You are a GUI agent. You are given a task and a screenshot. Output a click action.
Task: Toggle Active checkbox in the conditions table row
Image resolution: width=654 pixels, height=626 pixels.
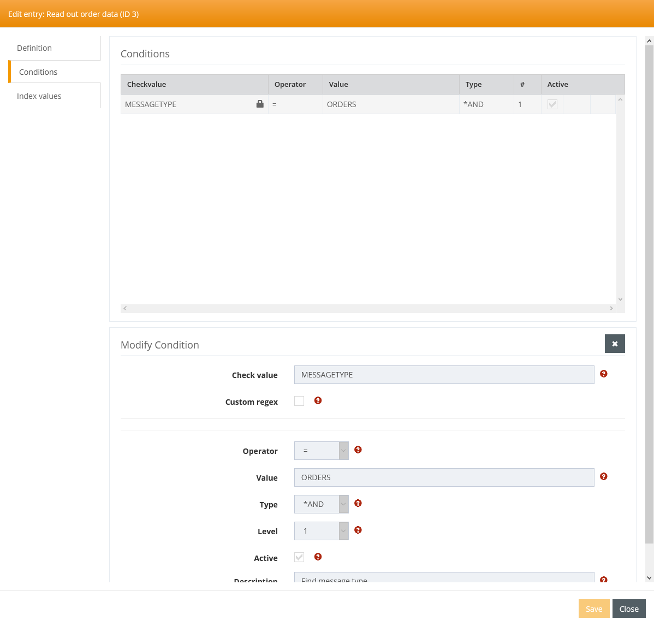(552, 104)
